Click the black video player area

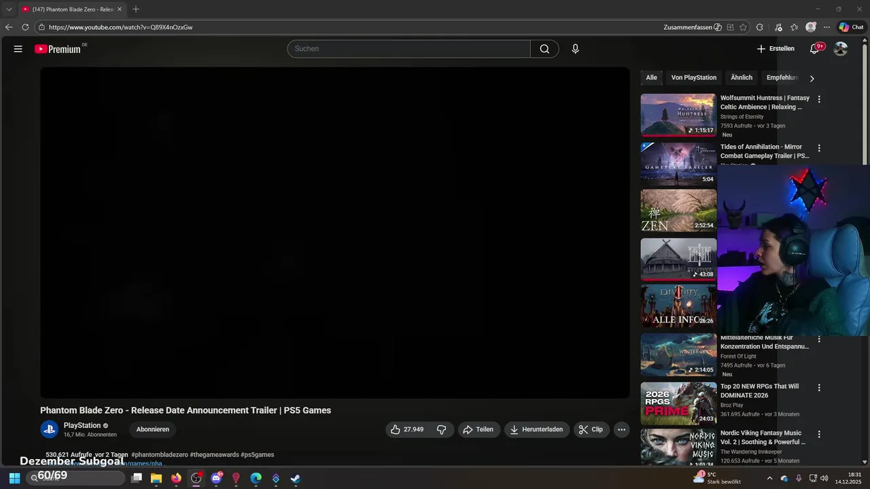pos(334,232)
